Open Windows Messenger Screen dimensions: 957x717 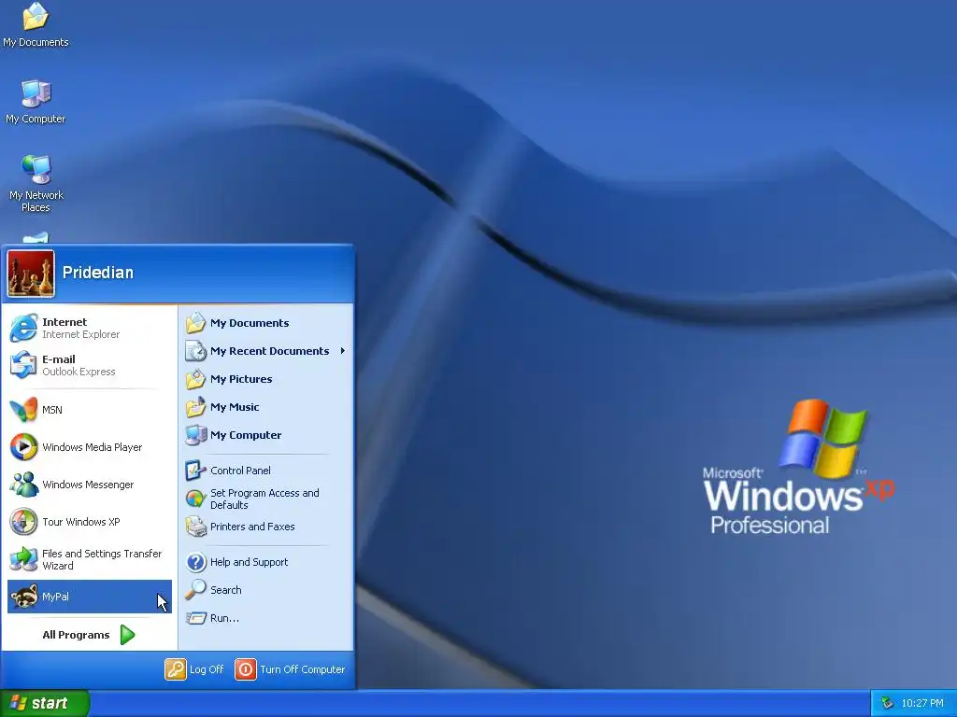pyautogui.click(x=89, y=485)
